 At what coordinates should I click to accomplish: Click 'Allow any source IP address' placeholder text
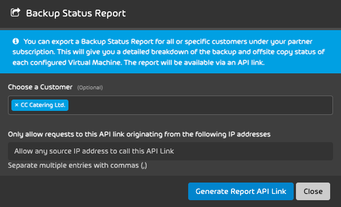94,151
